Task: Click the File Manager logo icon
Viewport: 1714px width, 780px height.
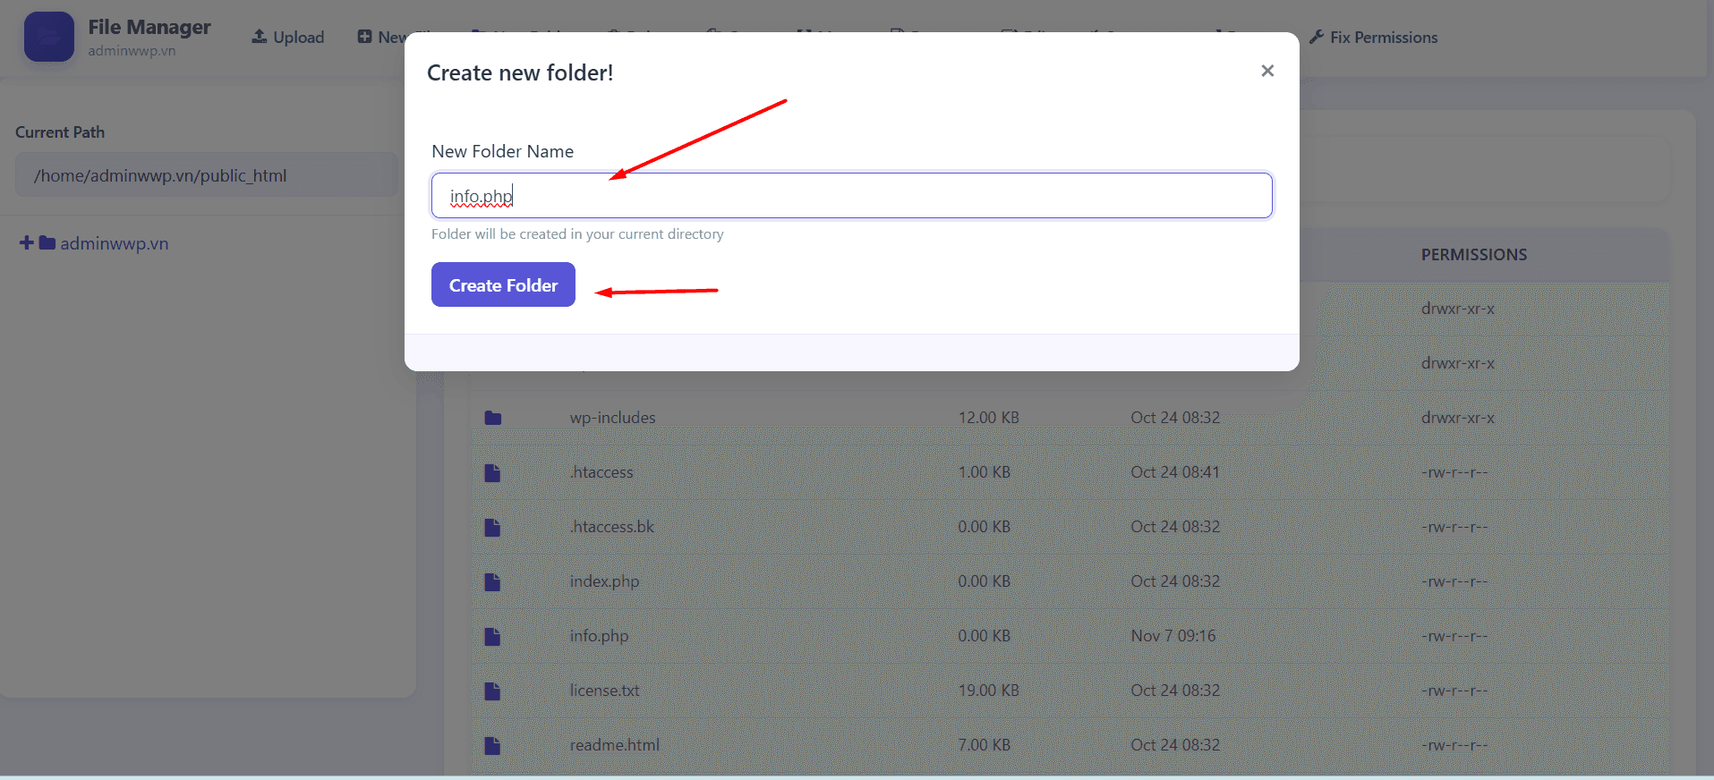Action: click(x=49, y=37)
